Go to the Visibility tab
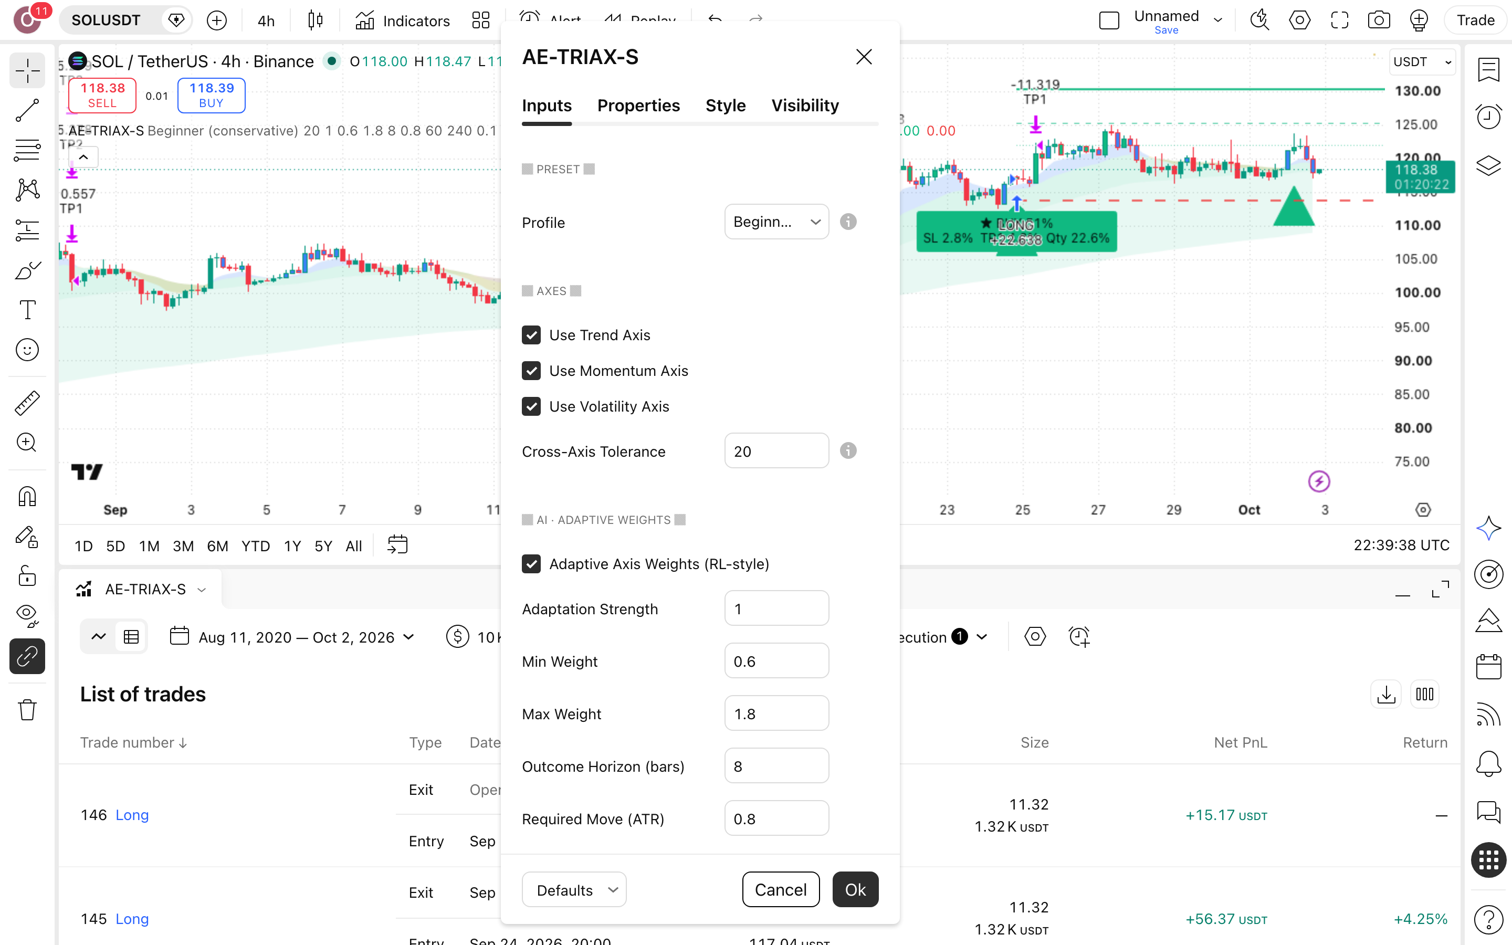Screen dimensions: 1512x945 click(805, 105)
